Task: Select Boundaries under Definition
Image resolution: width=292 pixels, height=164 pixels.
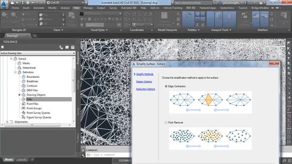Action: (33, 77)
